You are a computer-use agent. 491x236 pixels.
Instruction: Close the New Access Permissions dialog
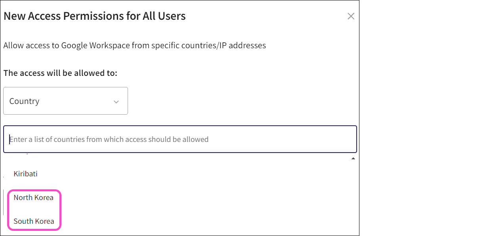351,16
